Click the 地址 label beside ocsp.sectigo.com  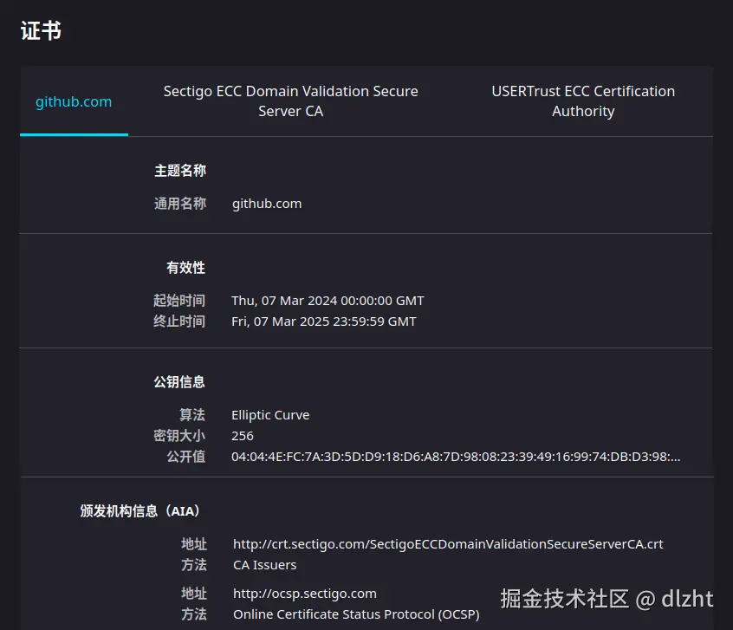coord(194,594)
